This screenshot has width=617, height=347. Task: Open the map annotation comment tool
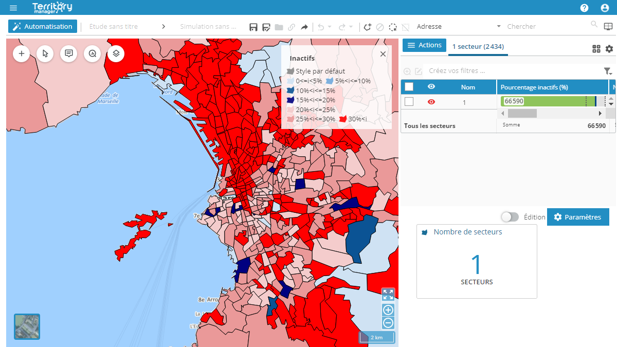(x=69, y=53)
